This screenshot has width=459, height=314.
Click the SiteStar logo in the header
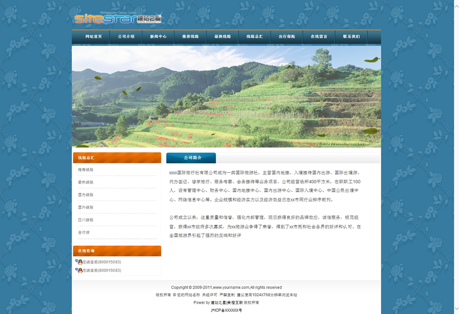[x=118, y=18]
